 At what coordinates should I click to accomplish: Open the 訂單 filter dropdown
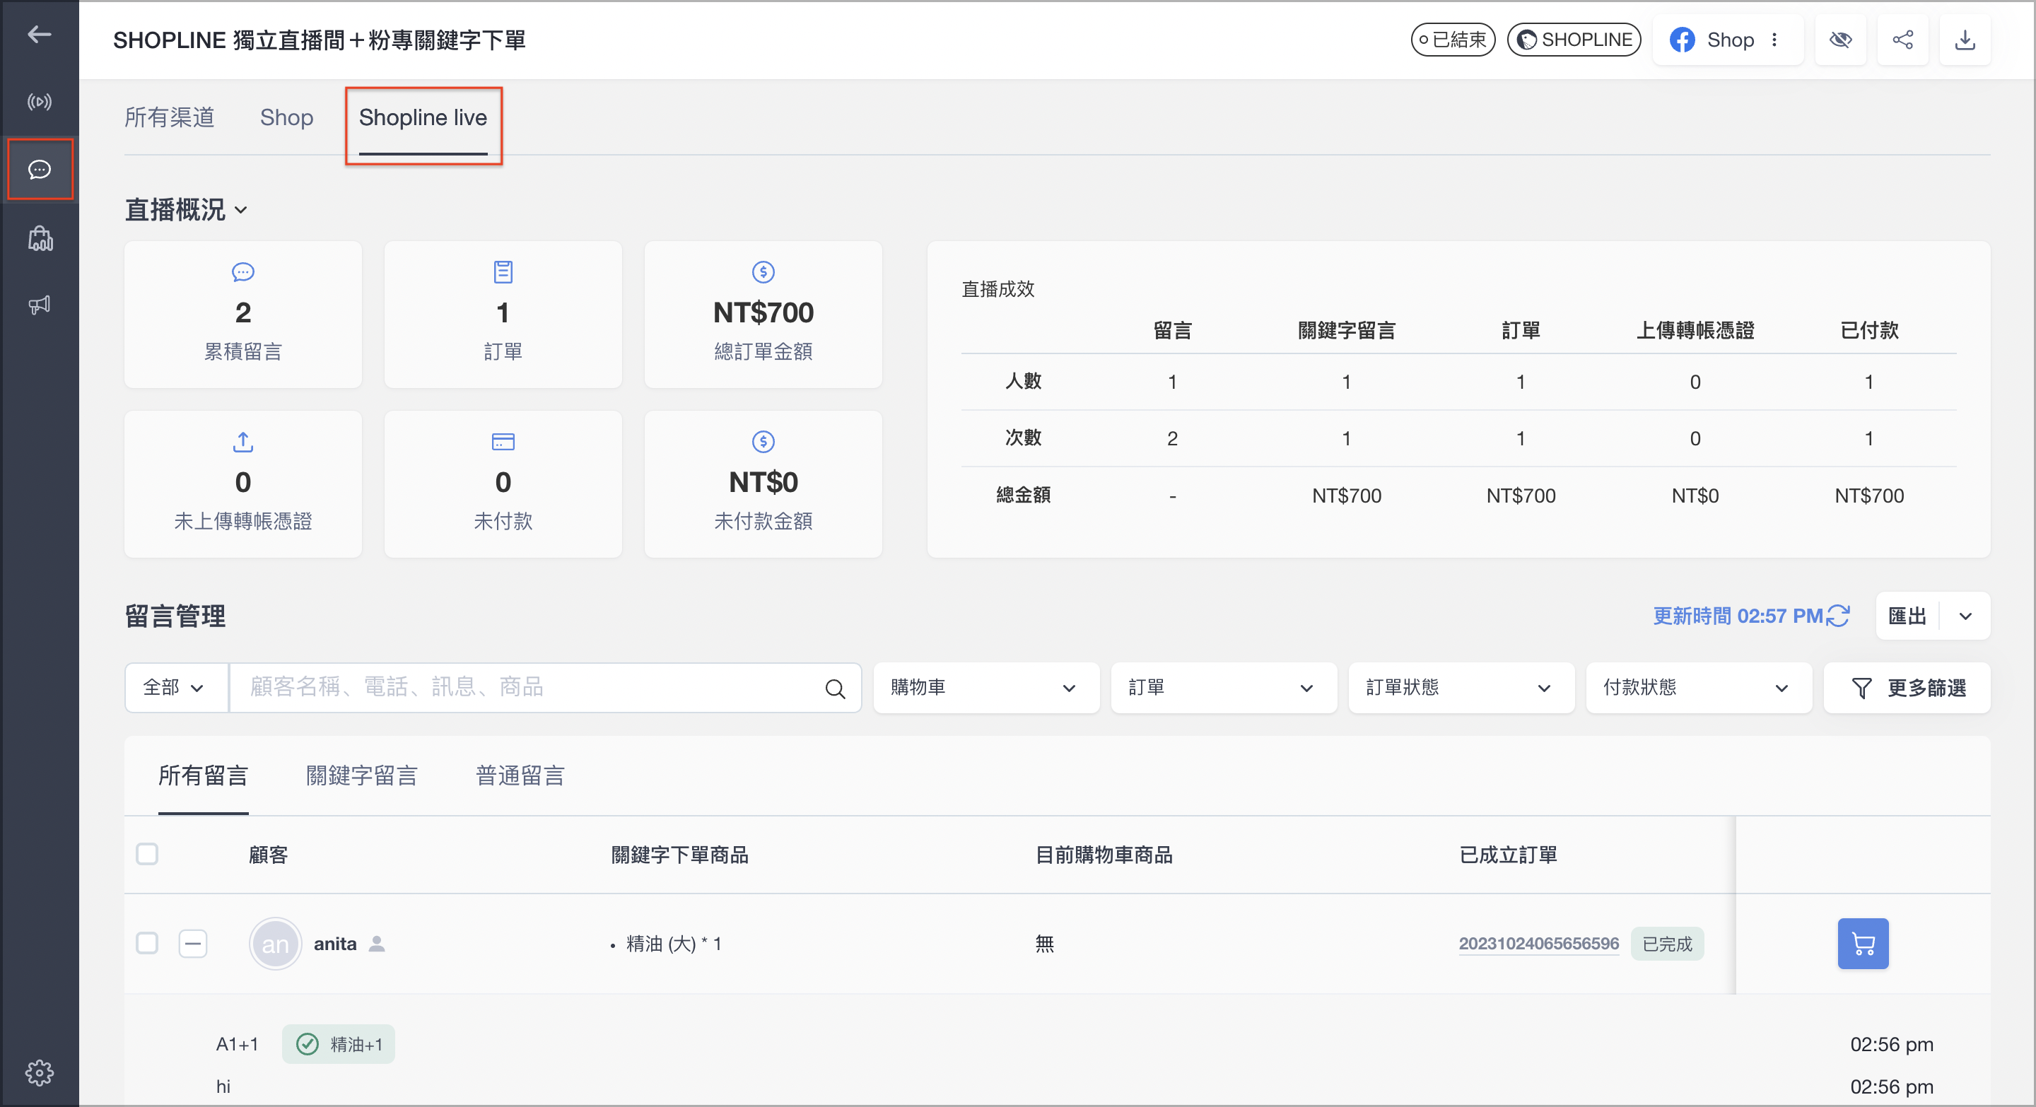(x=1224, y=687)
